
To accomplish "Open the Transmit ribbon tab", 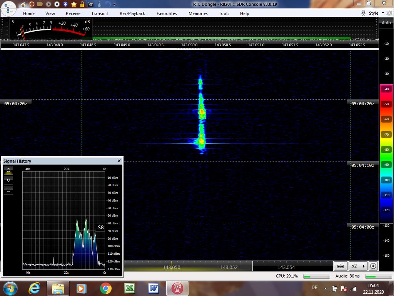I will point(100,13).
